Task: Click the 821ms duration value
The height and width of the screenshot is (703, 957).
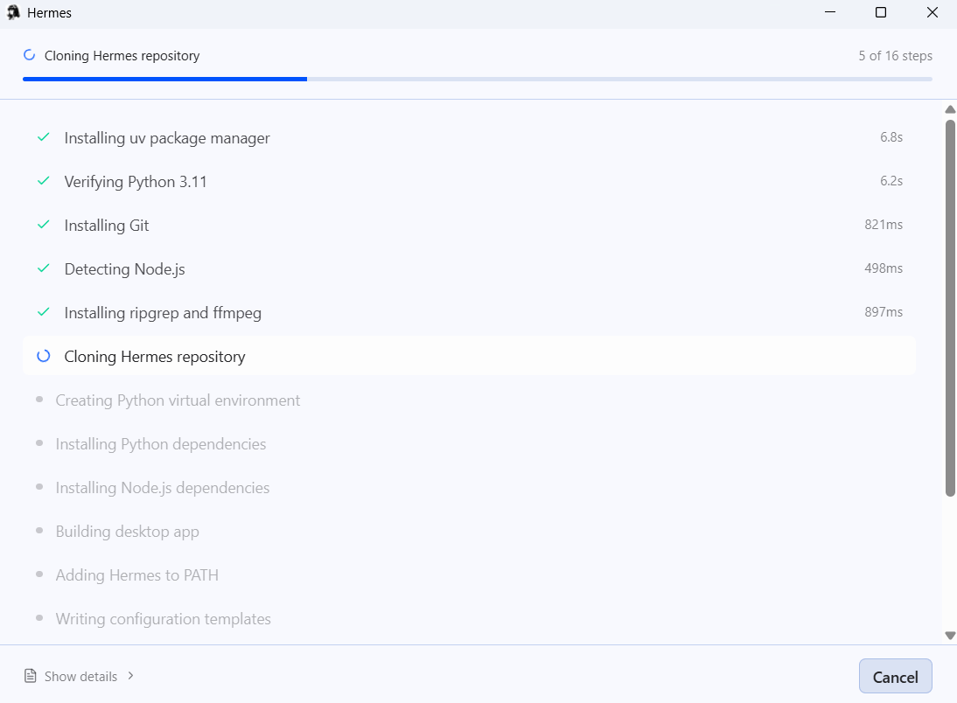Action: click(x=884, y=225)
